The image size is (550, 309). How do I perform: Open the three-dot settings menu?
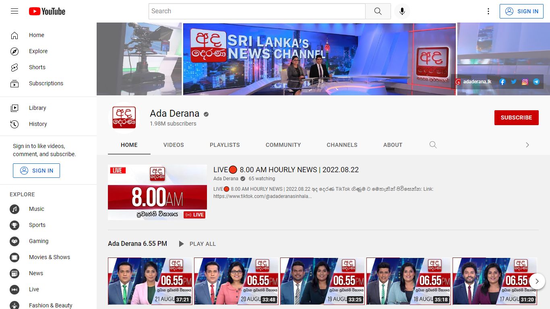click(488, 11)
